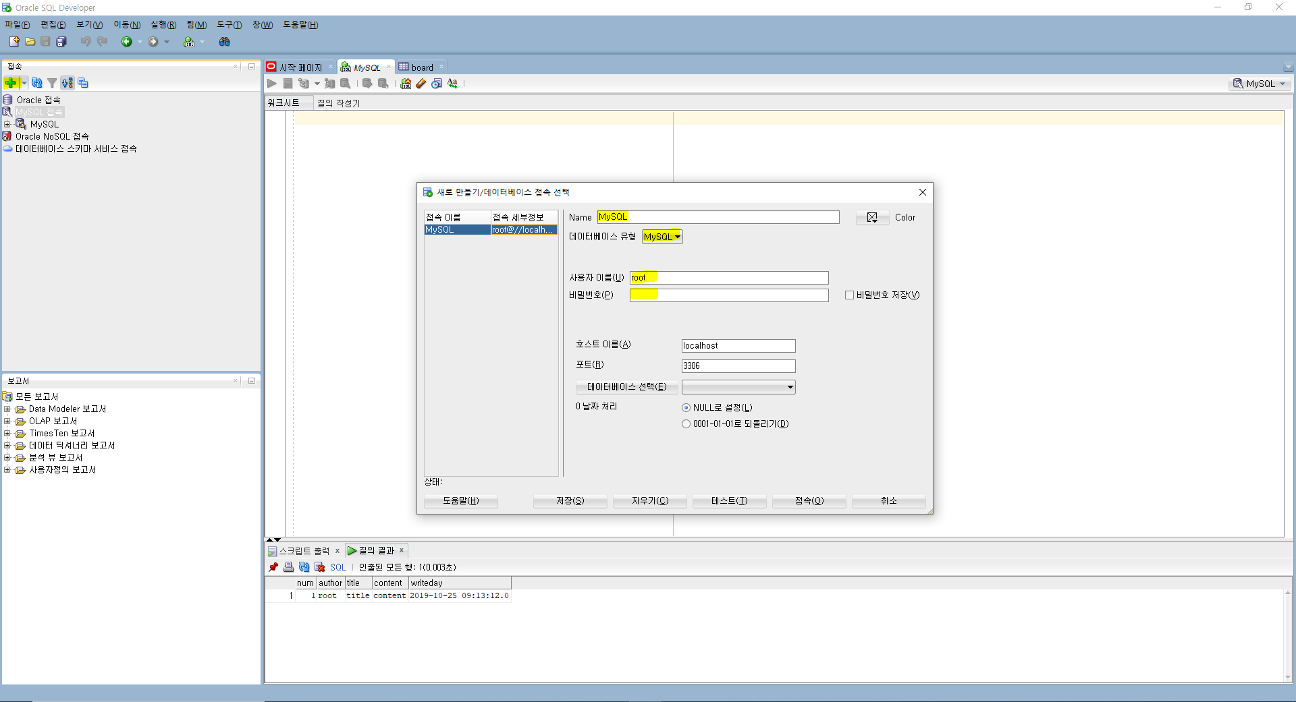Click the 사용자 이름 field containing root
The image size is (1296, 702).
tap(729, 278)
